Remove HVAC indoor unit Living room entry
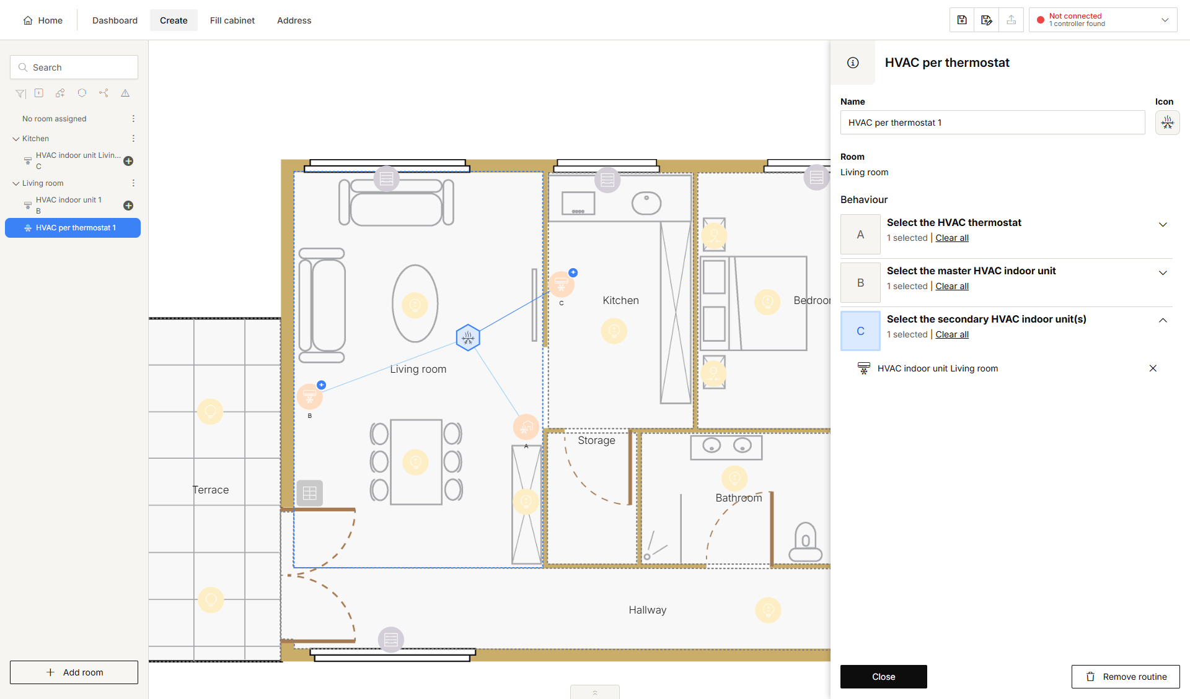 pyautogui.click(x=1153, y=368)
